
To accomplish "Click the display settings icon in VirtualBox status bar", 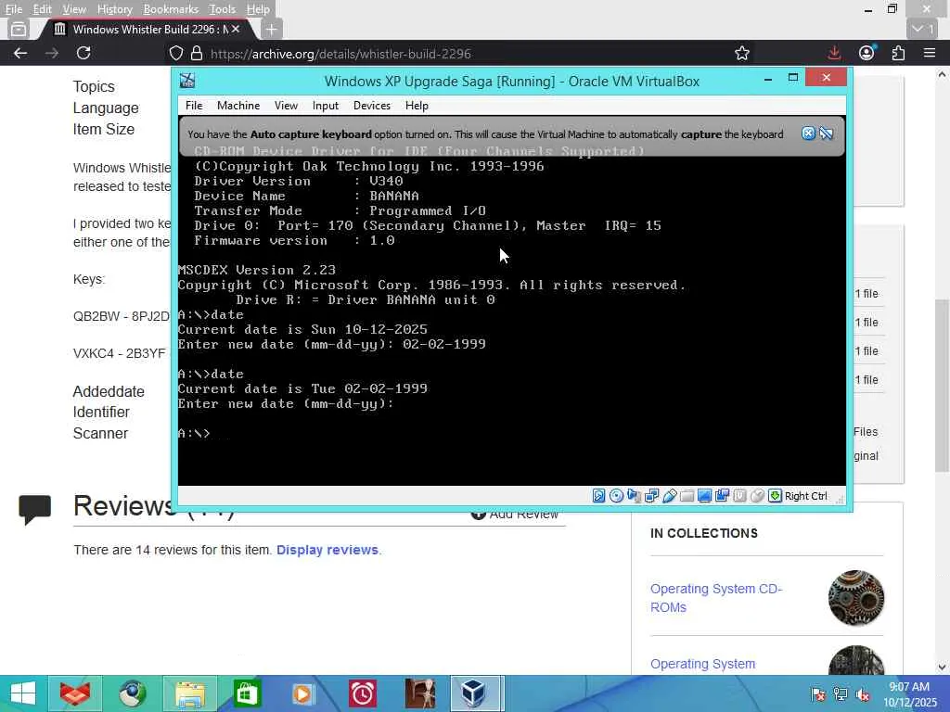I will pos(705,496).
